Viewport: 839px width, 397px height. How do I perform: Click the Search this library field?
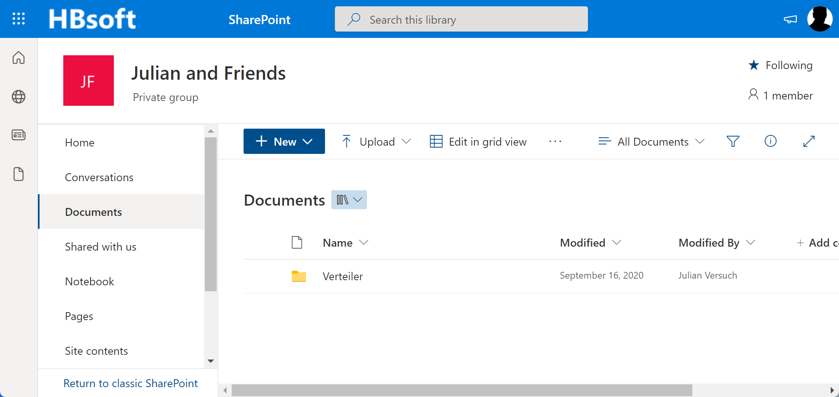(x=461, y=19)
